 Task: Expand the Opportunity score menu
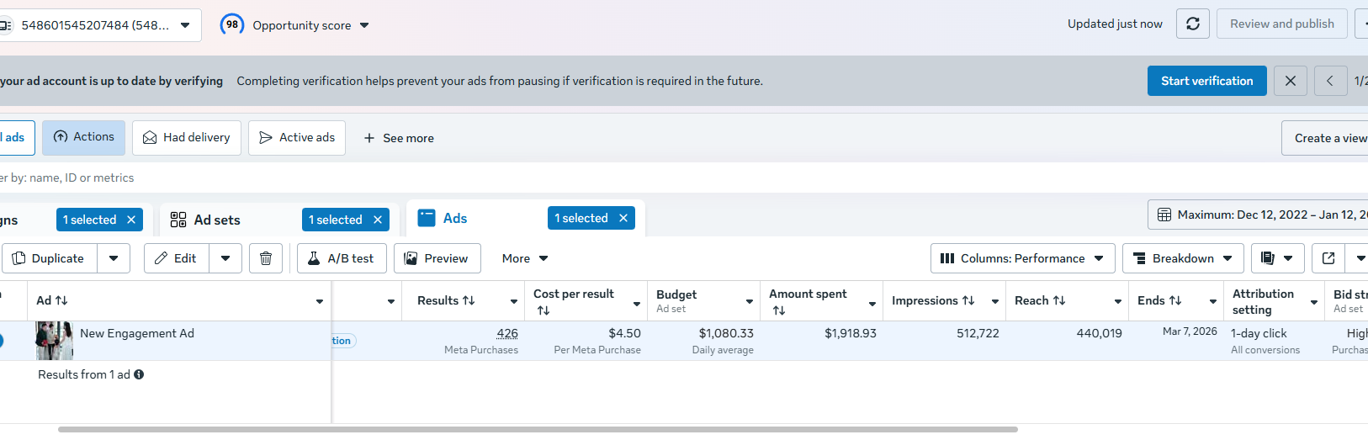(363, 25)
